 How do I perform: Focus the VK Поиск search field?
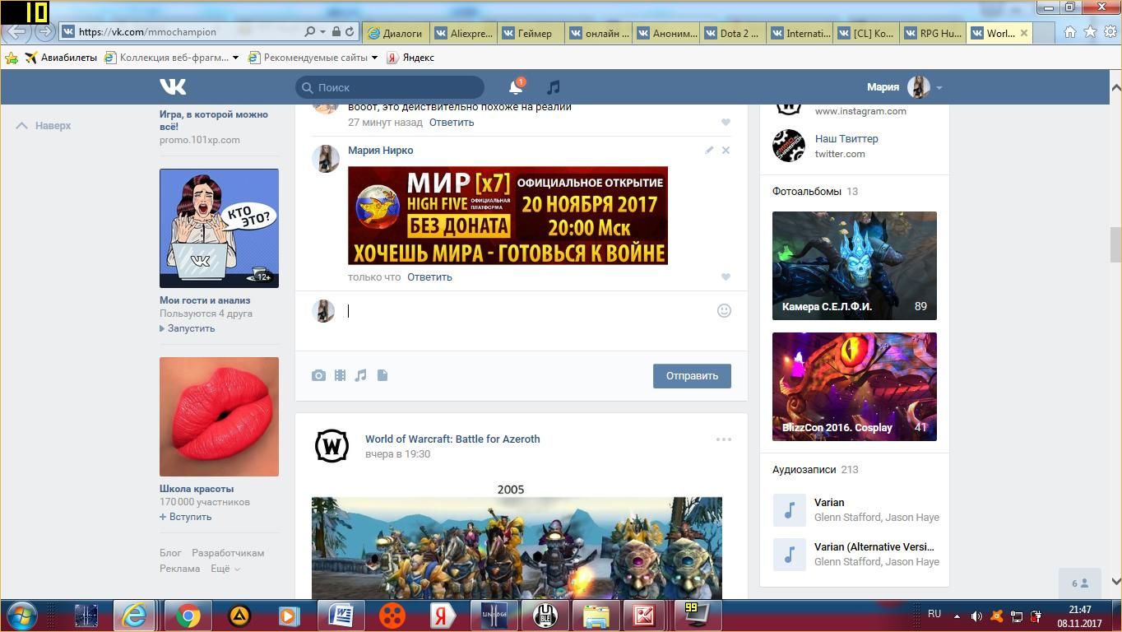click(390, 87)
